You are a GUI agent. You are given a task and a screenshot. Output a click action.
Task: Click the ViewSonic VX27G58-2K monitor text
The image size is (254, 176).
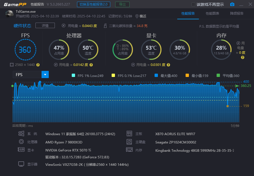87,164
